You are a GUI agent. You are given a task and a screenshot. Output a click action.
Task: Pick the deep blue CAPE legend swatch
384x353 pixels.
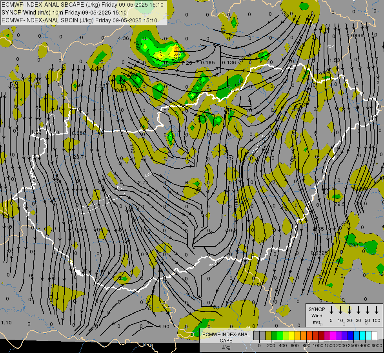(351, 336)
